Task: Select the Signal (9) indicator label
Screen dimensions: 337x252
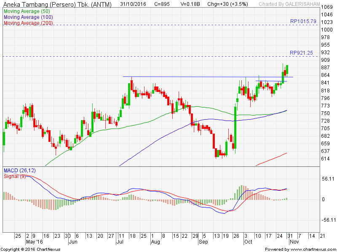Action: point(15,176)
